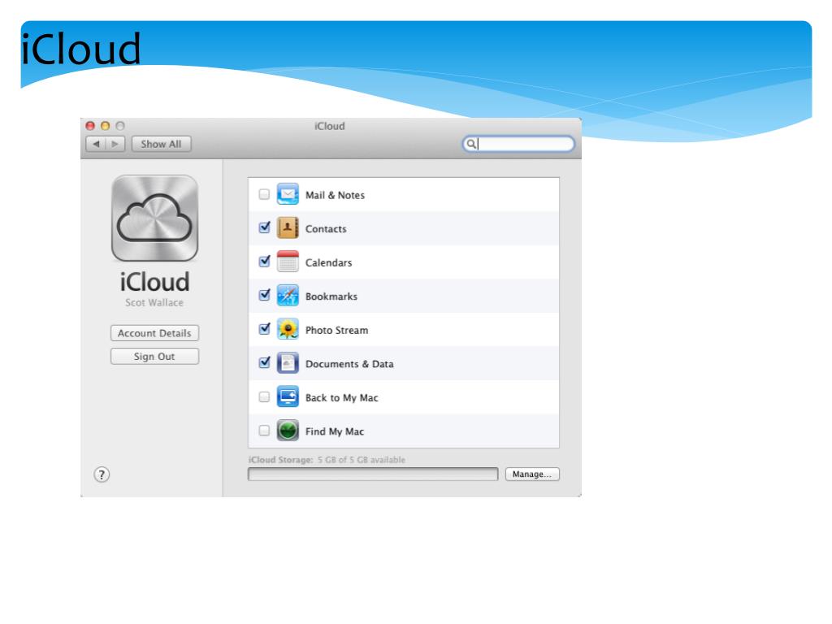832x624 pixels.
Task: Click the "Scot Wallace" account name
Action: 154,302
